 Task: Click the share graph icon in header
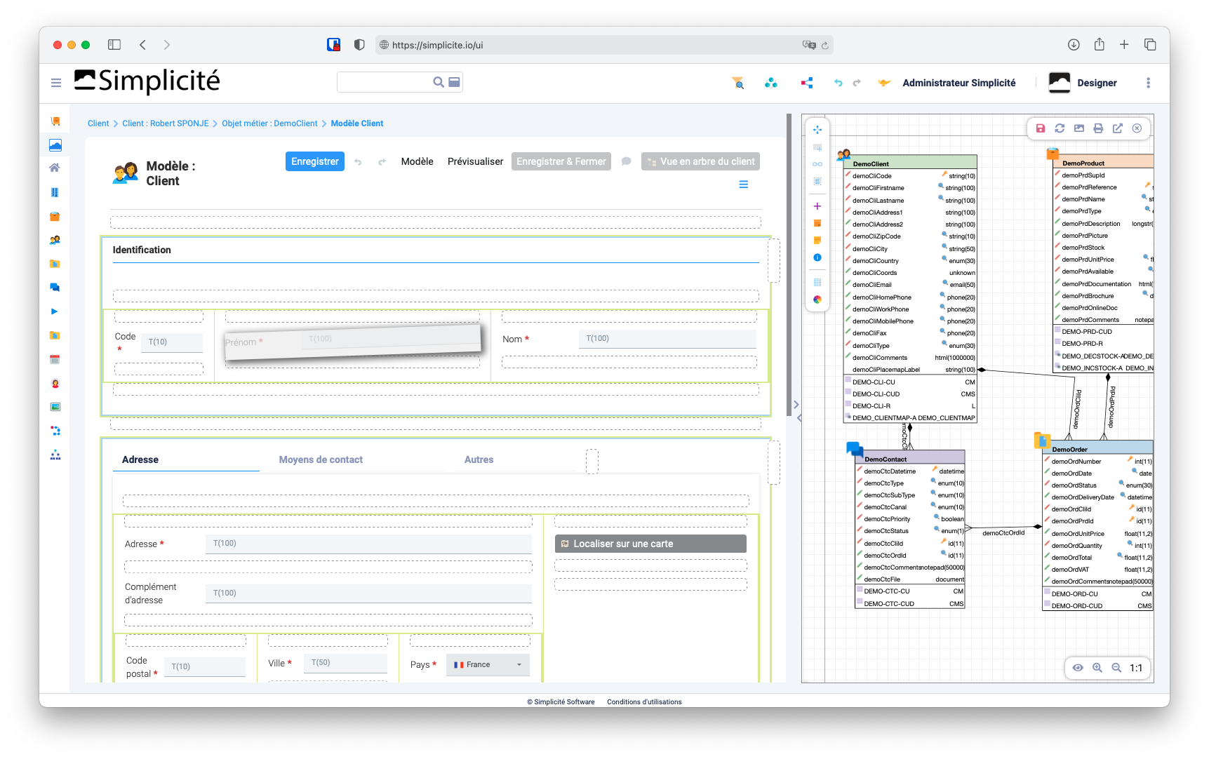coord(807,83)
